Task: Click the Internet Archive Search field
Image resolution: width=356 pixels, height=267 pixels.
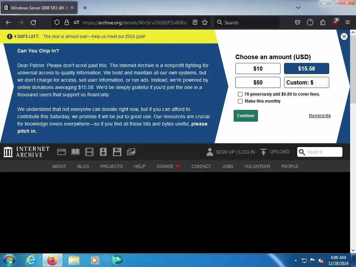Action: pyautogui.click(x=320, y=152)
